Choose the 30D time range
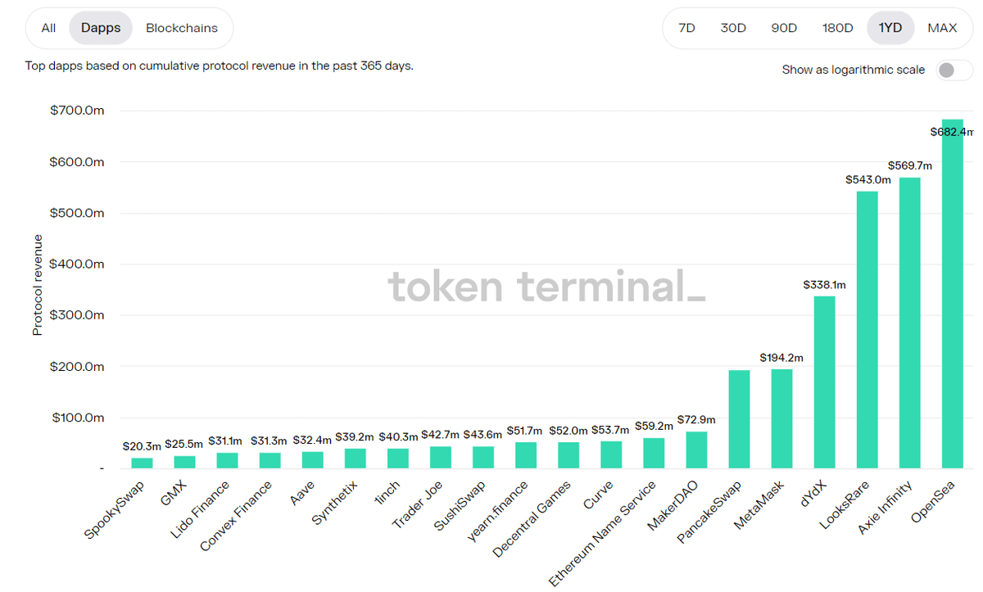Viewport: 983px width, 592px height. [733, 28]
